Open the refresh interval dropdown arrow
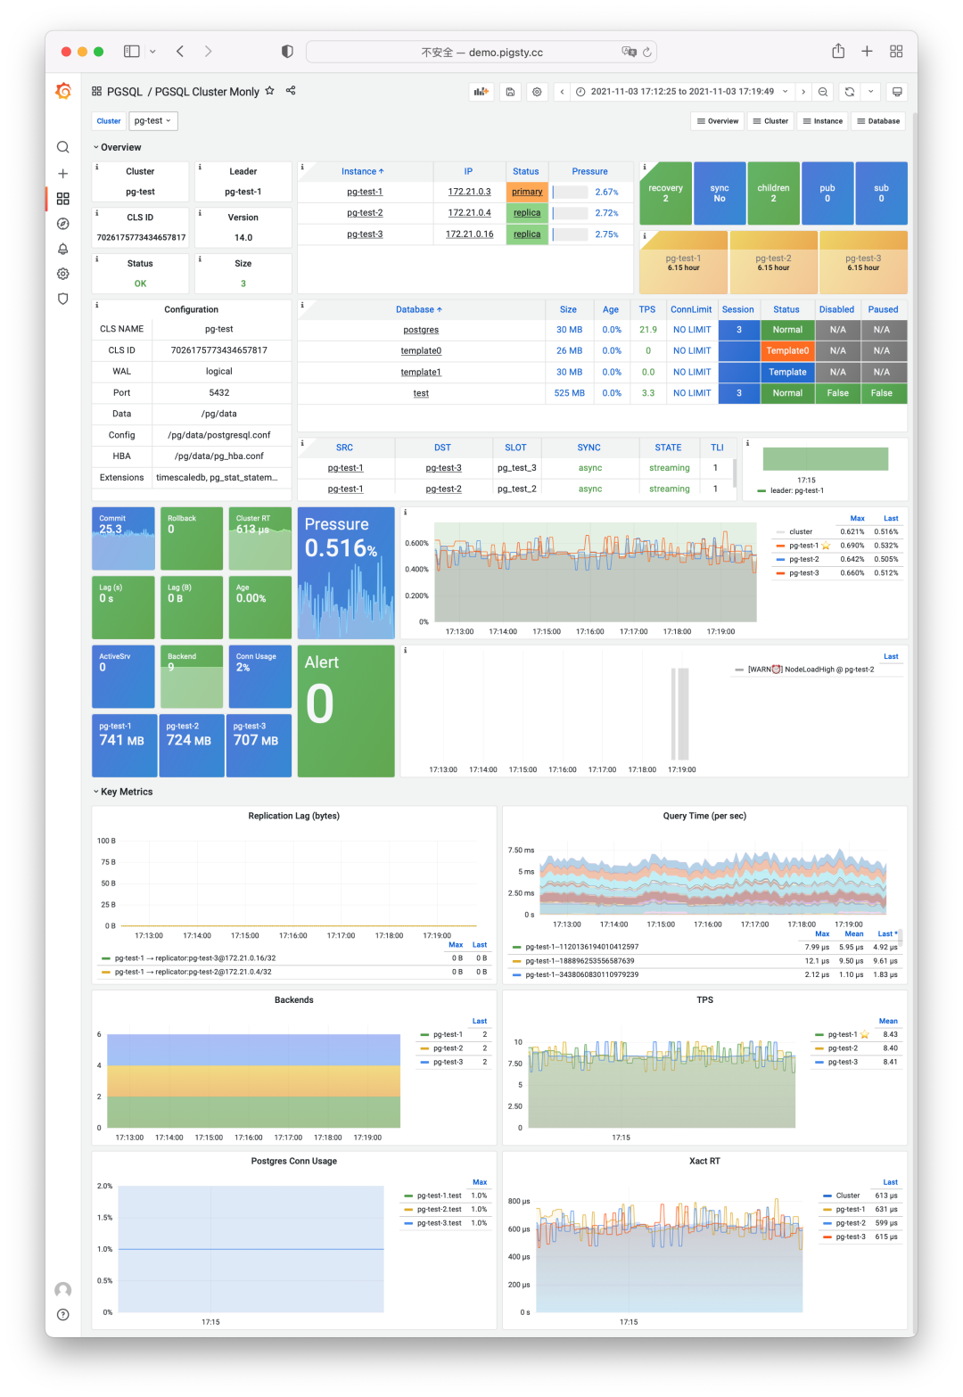Image resolution: width=963 pixels, height=1397 pixels. pyautogui.click(x=870, y=92)
